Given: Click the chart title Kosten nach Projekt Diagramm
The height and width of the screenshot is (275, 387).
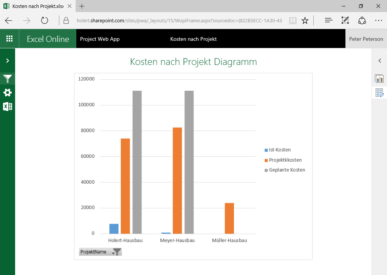Looking at the screenshot, I should tap(193, 62).
